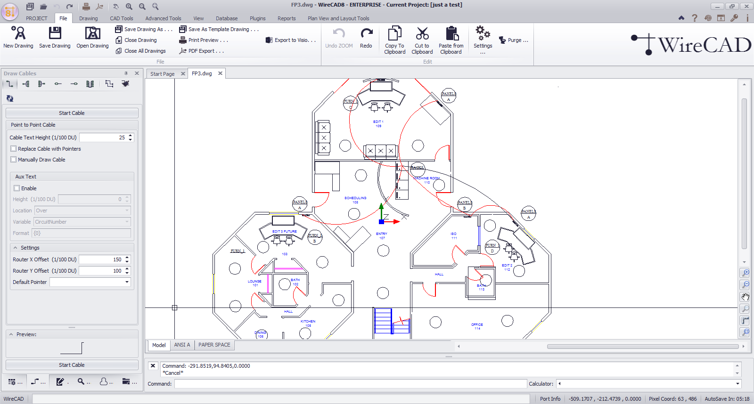Click quick-access Print icon
Screen dimensions: 754x404
click(x=86, y=6)
